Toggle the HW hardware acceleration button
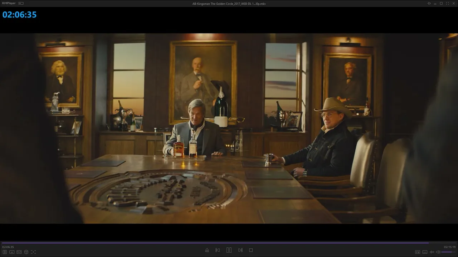Viewport: 458px width, 257px height. 417,252
